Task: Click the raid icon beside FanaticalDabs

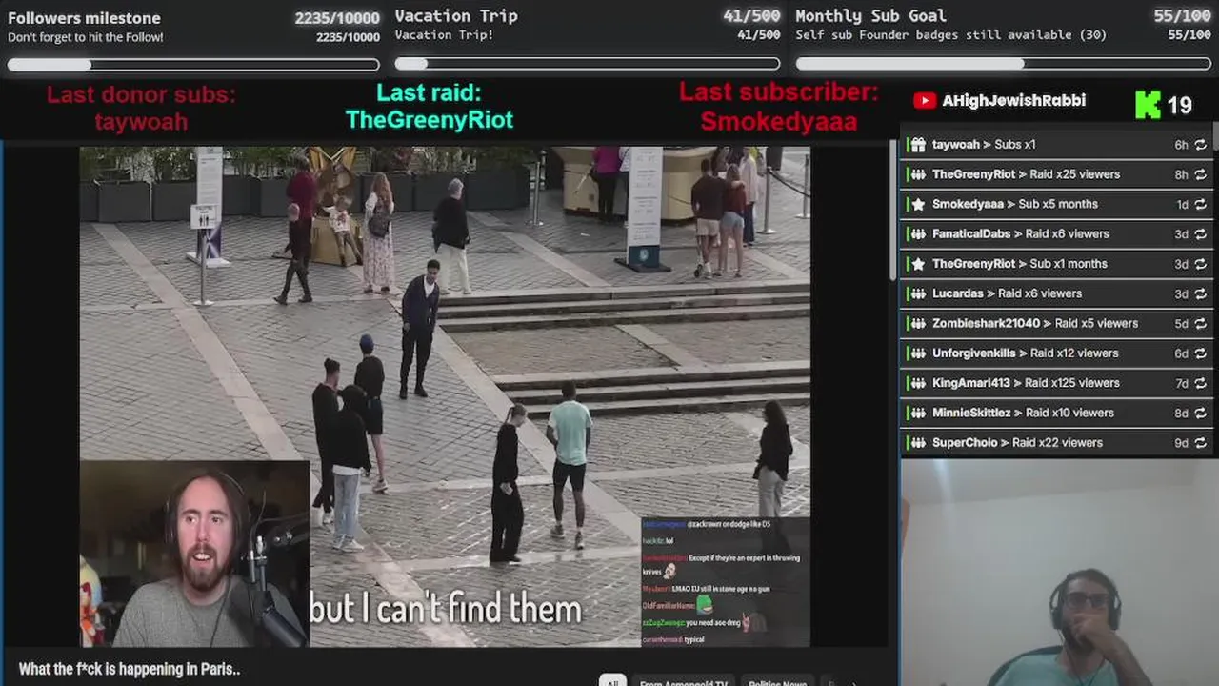Action: (x=917, y=233)
